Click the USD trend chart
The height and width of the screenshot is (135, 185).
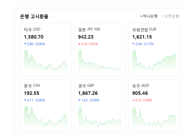[x=46, y=62]
